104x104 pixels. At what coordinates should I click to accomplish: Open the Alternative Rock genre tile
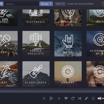[x=95, y=44]
